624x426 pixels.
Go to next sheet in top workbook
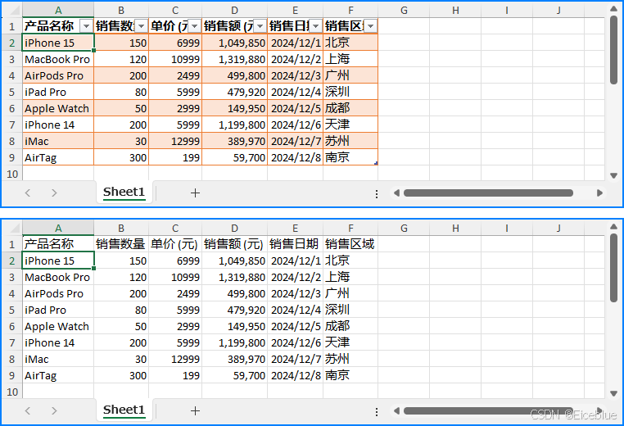[54, 193]
